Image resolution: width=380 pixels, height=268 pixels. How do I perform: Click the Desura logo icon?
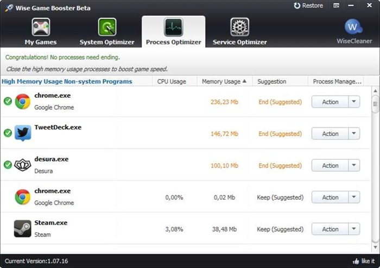[23, 165]
